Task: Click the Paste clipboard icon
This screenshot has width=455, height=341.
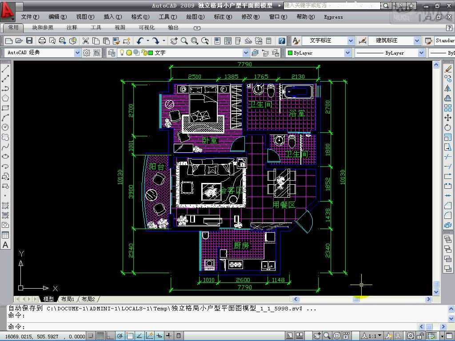Action: coord(106,41)
